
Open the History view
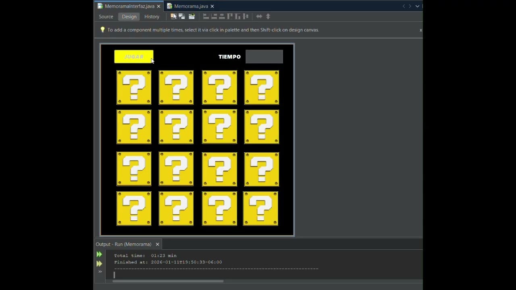tap(152, 17)
